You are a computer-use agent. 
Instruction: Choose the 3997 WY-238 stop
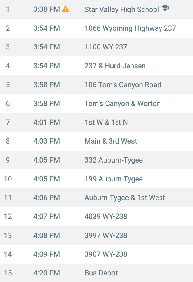pyautogui.click(x=96, y=235)
